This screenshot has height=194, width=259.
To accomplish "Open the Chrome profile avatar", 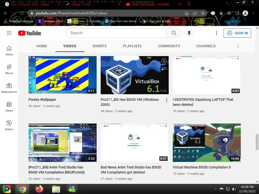I will click(x=245, y=13).
